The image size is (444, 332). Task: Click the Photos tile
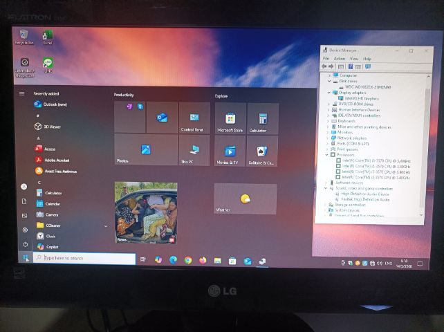[x=145, y=150]
